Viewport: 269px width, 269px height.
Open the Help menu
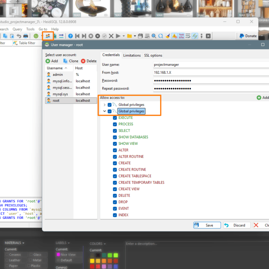click(x=55, y=29)
